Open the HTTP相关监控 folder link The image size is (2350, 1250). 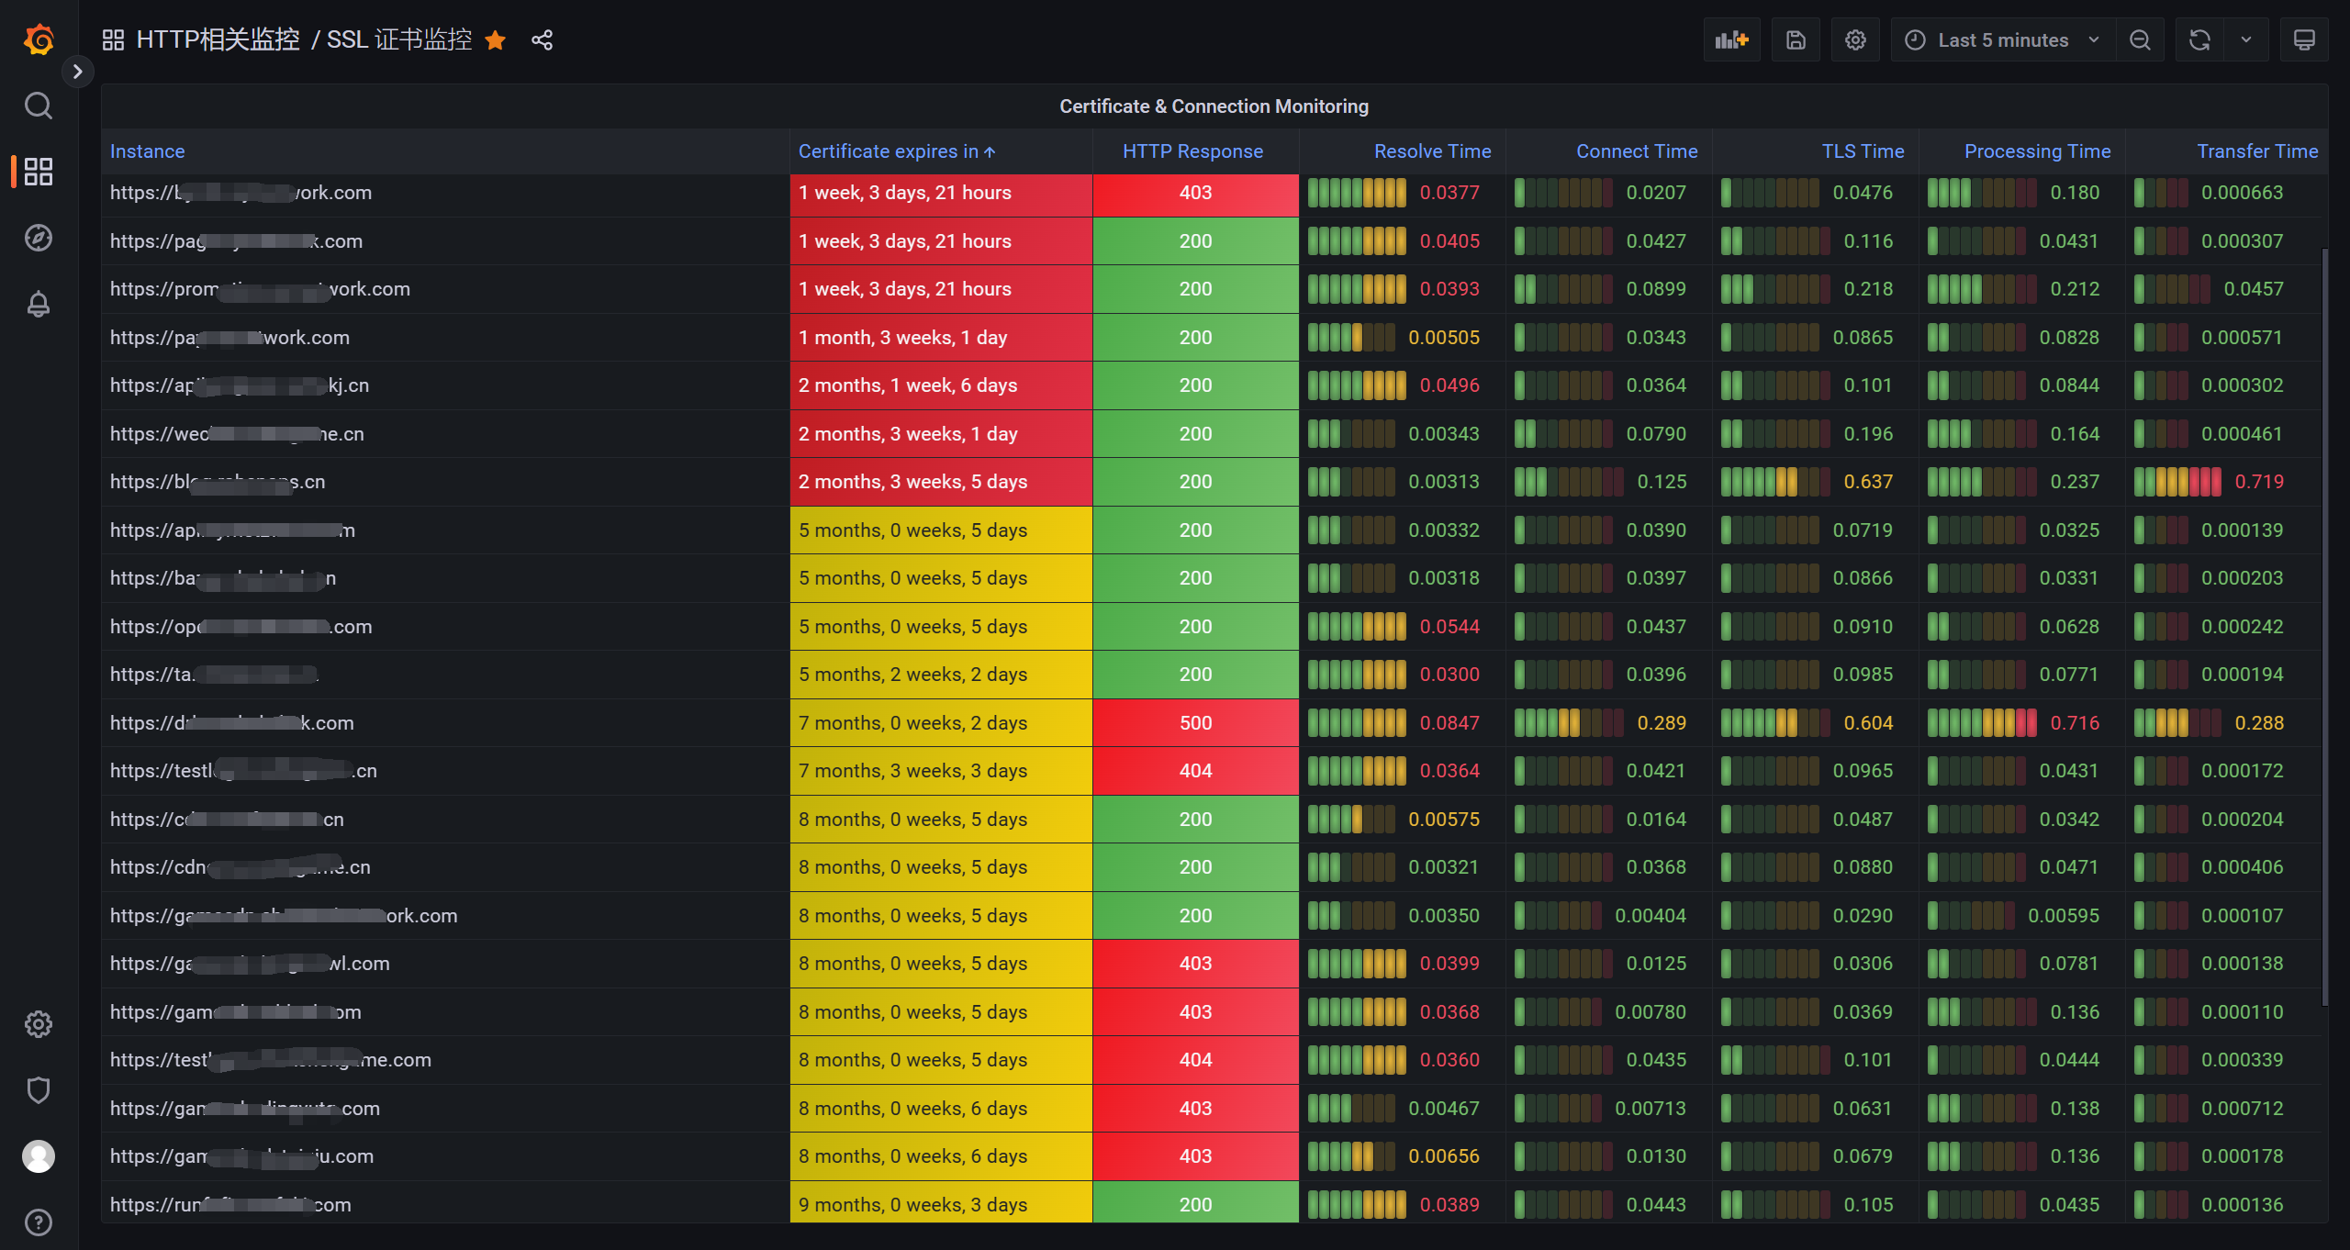(x=218, y=39)
